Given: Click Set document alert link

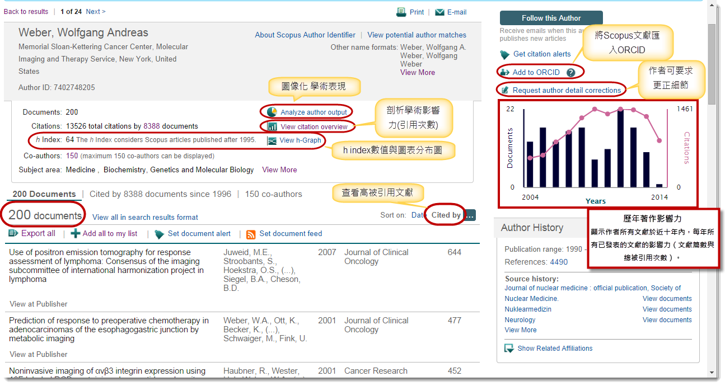Looking at the screenshot, I should 199,233.
